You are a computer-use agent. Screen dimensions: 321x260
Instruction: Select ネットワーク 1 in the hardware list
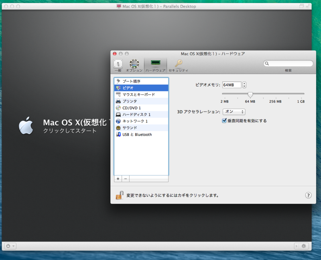click(141, 121)
